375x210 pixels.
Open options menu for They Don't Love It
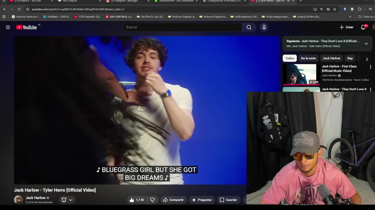pyautogui.click(x=371, y=90)
